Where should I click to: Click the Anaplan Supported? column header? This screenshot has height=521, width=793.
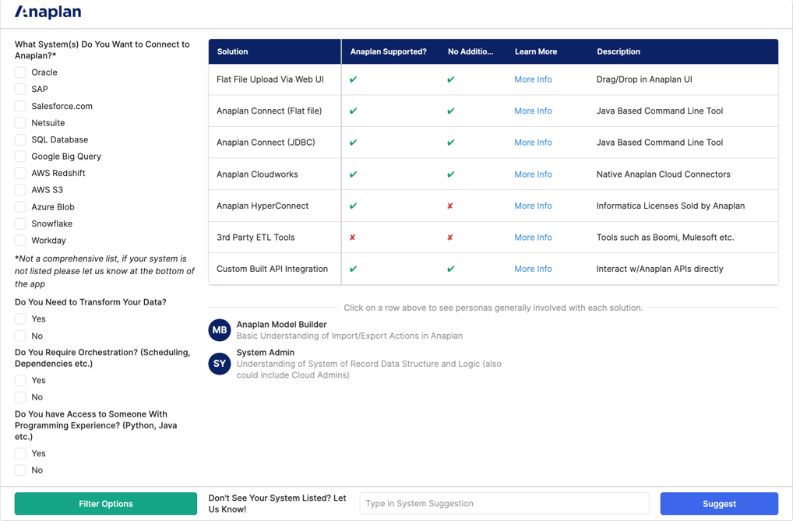click(x=389, y=51)
